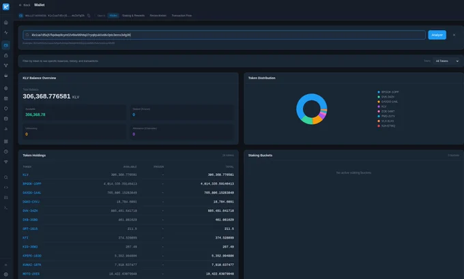464x279 pixels.
Task: Open the token link on the 461.081629 row
Action: coord(30,220)
